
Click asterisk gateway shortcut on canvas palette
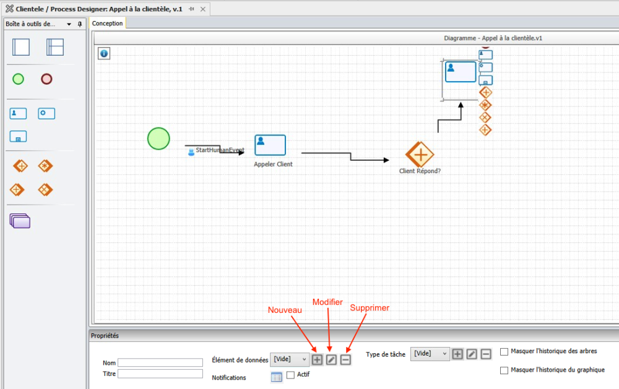[485, 105]
